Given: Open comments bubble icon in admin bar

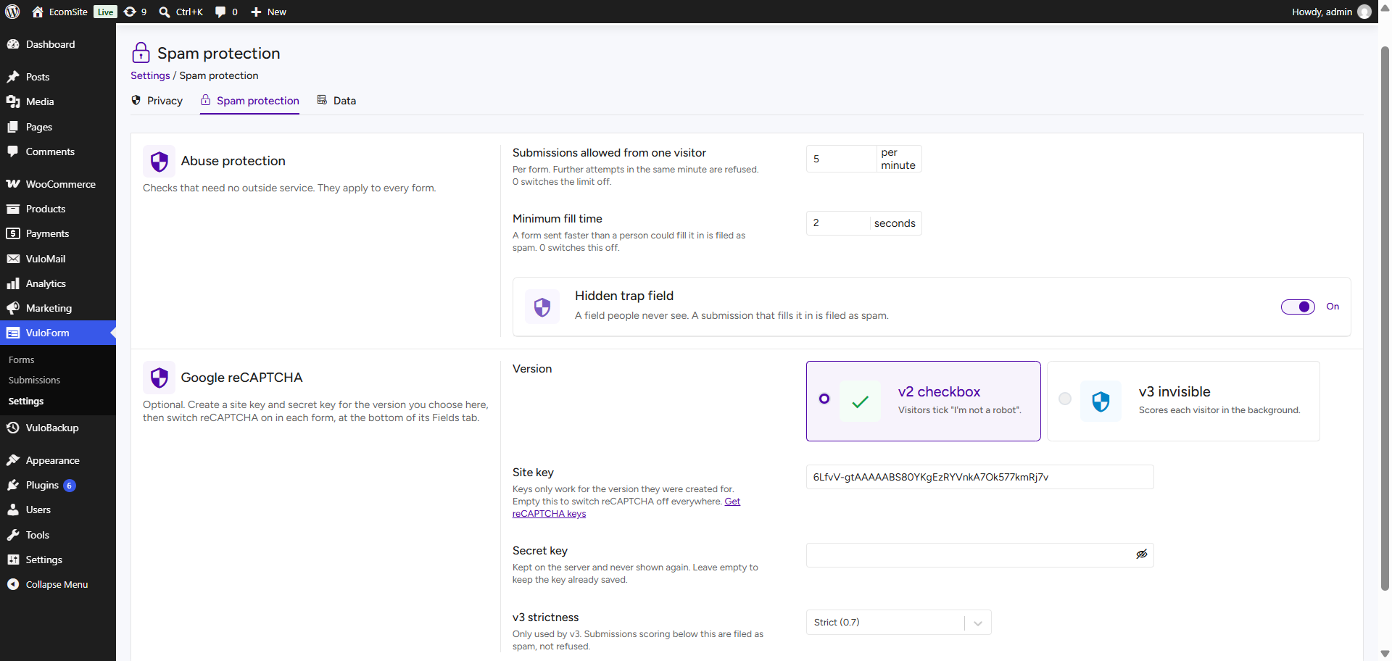Looking at the screenshot, I should coord(220,12).
